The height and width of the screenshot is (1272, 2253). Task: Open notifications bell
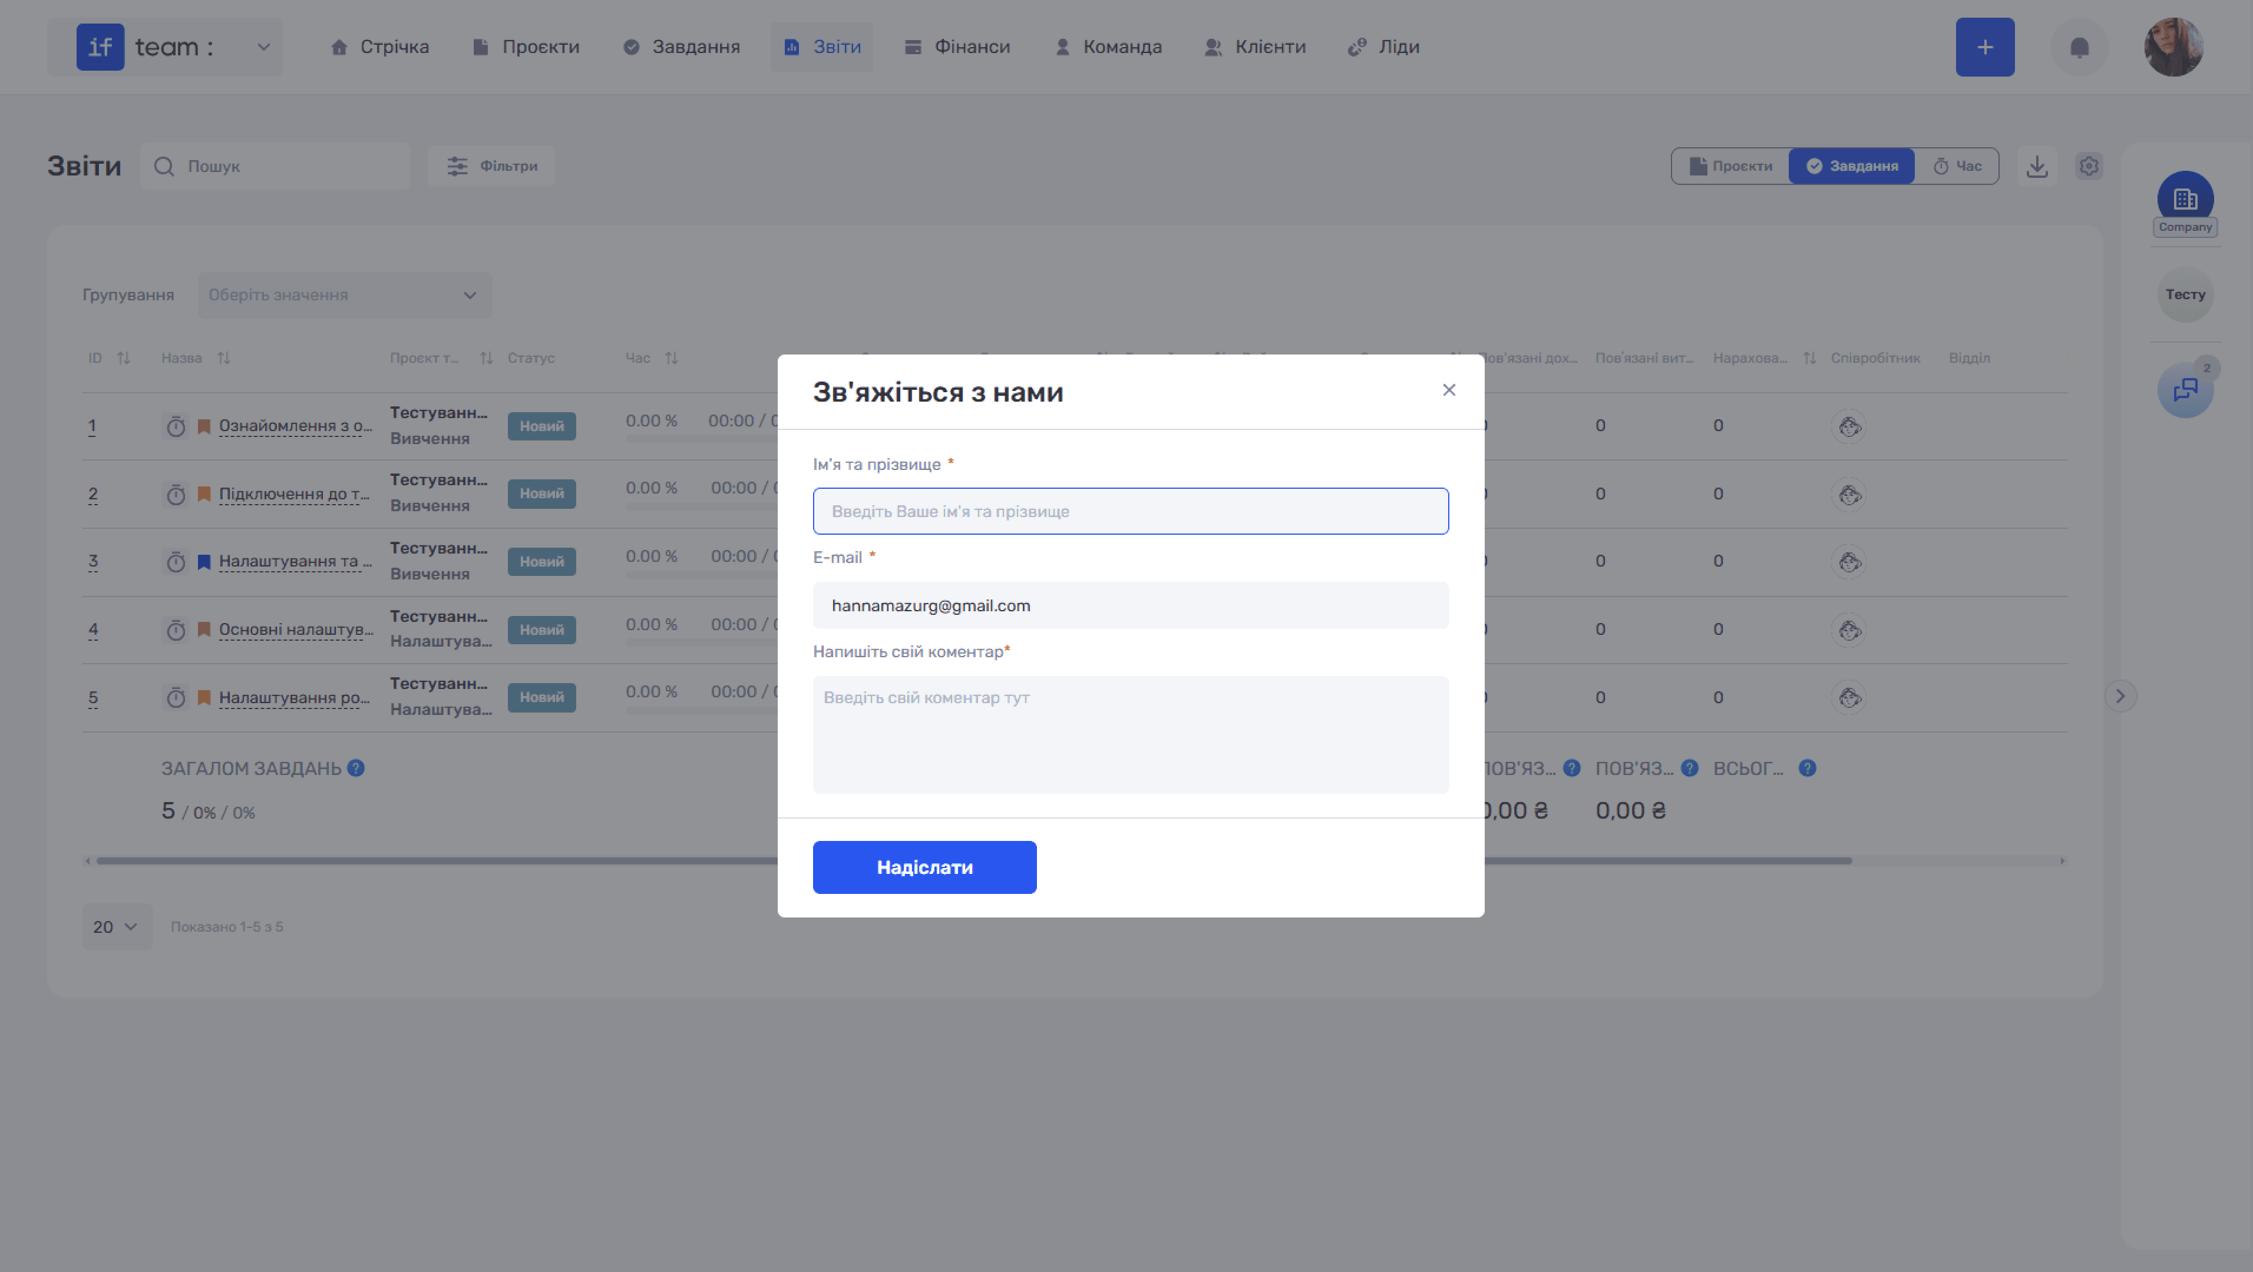[x=2079, y=47]
